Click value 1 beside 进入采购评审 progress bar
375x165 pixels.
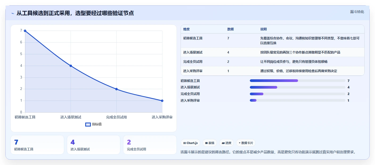[x=348, y=101]
